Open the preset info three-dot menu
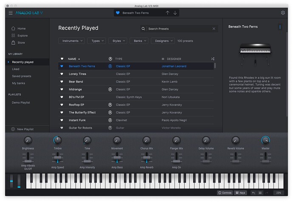Viewport: 293px width, 202px height. coord(280,27)
